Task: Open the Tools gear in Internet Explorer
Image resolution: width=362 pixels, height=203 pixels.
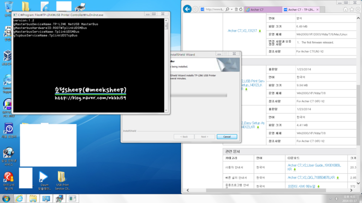Action: (x=358, y=9)
